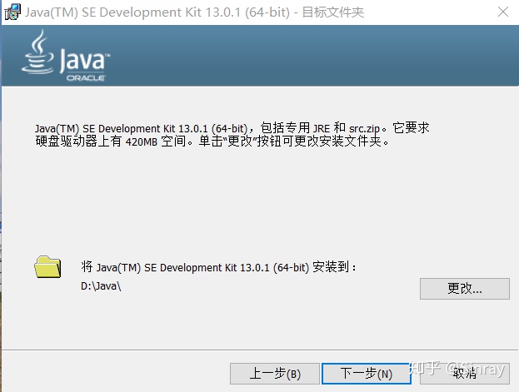Viewport: 519px width, 392px height.
Task: Click the 更改... (Change) button
Action: click(x=464, y=289)
